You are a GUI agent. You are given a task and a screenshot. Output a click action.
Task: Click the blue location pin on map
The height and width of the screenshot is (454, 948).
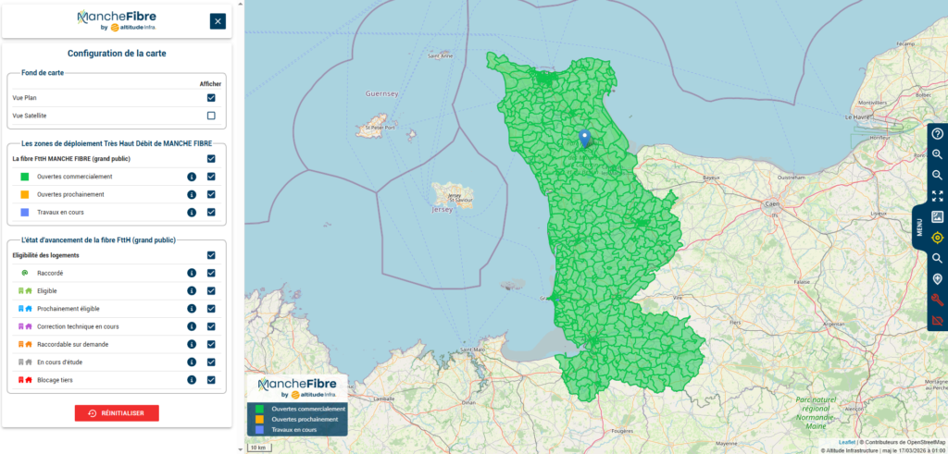(584, 138)
